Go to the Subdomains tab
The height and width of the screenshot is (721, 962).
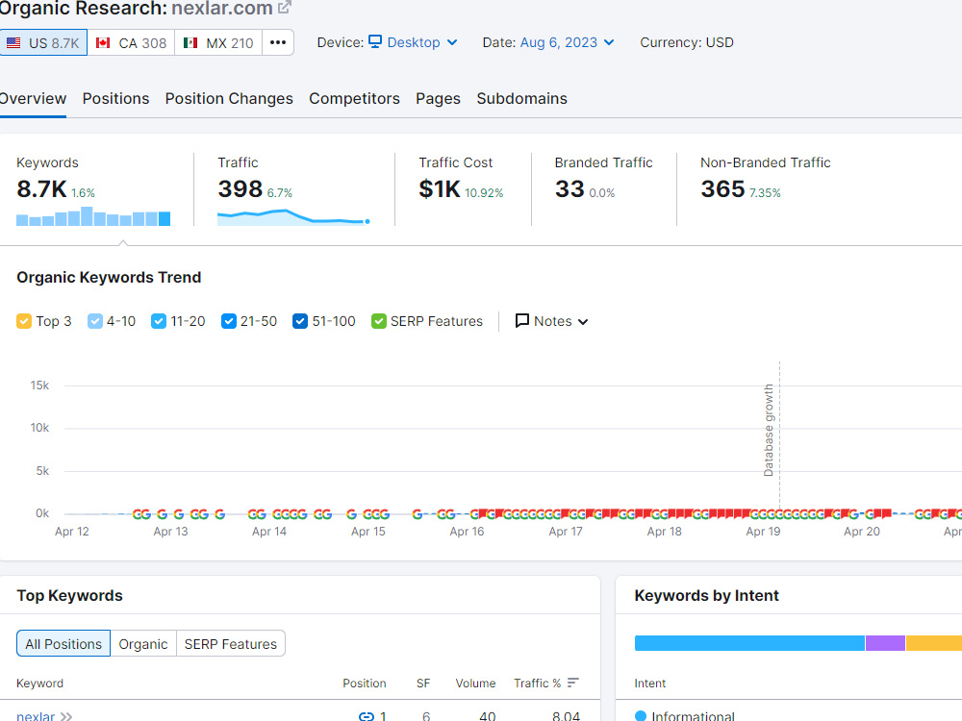click(x=522, y=99)
